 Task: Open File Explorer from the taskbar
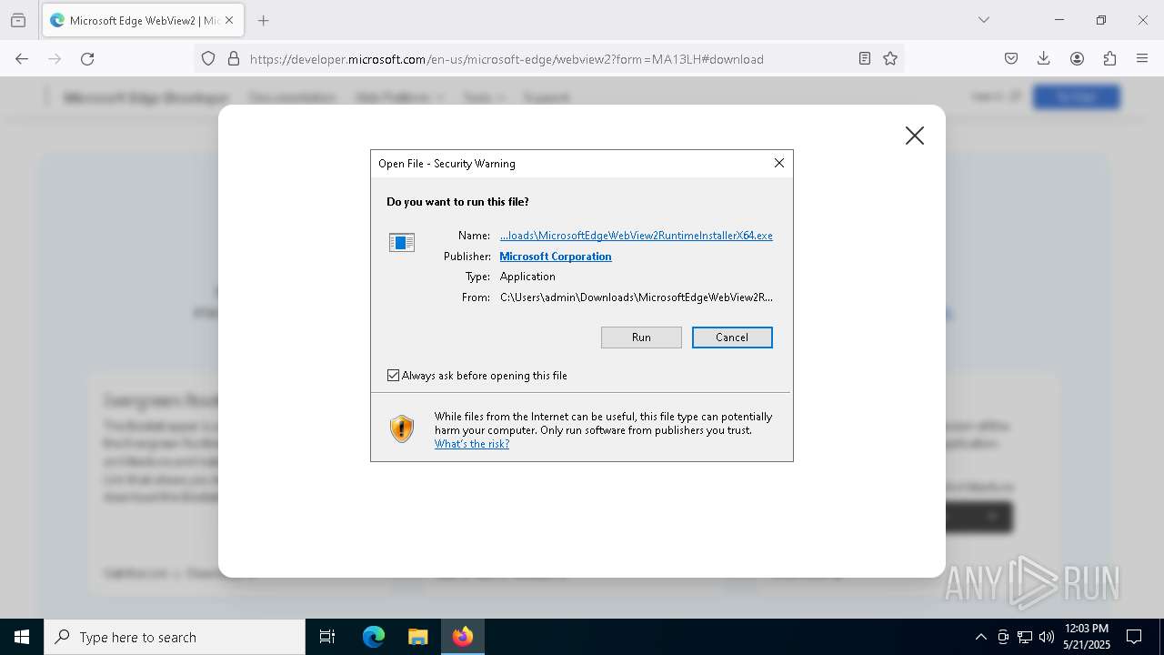pyautogui.click(x=417, y=637)
